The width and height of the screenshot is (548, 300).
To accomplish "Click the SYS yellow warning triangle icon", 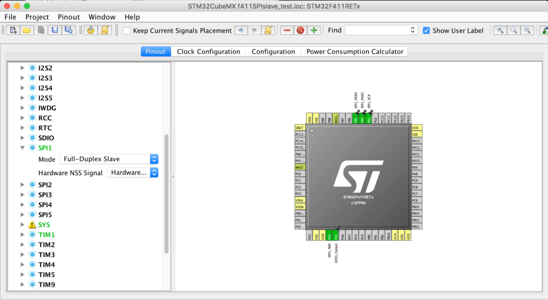I will click(x=32, y=225).
